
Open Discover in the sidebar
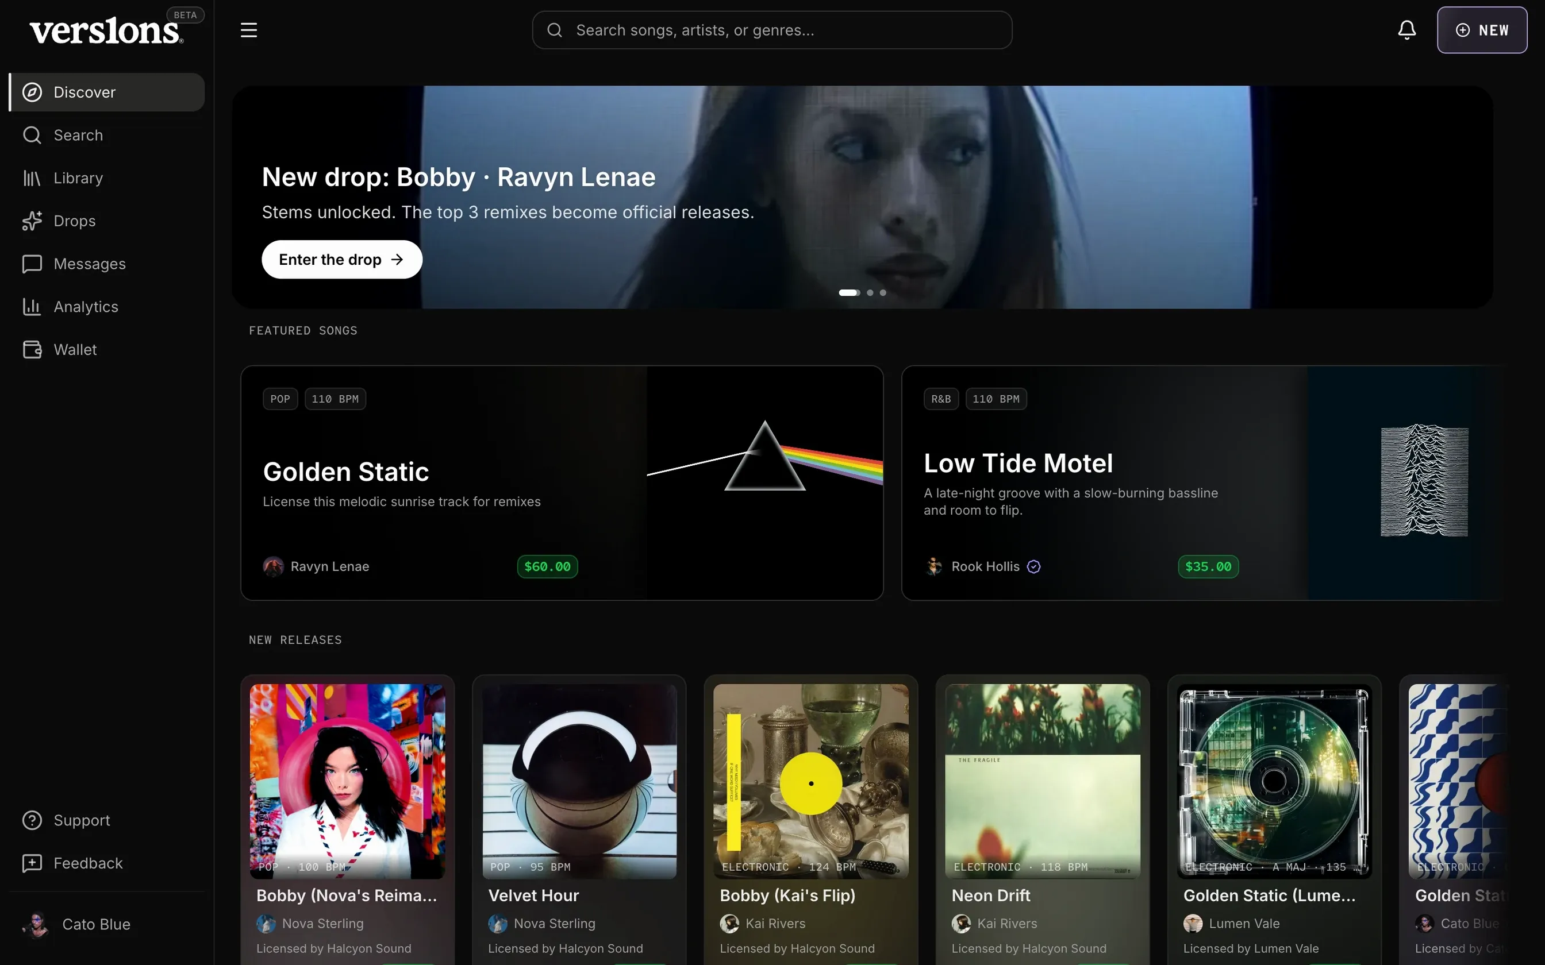click(107, 92)
